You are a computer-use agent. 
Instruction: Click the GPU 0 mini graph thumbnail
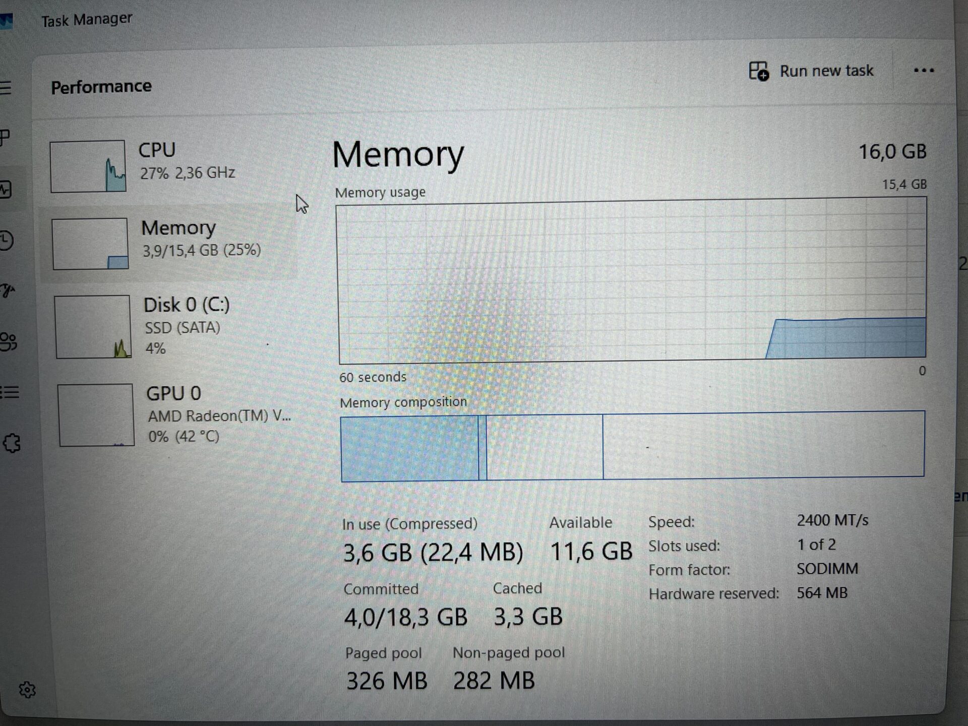pyautogui.click(x=96, y=415)
